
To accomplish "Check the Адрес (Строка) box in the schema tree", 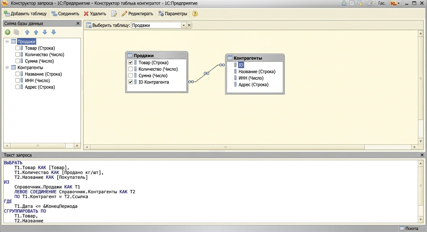I will pyautogui.click(x=18, y=87).
